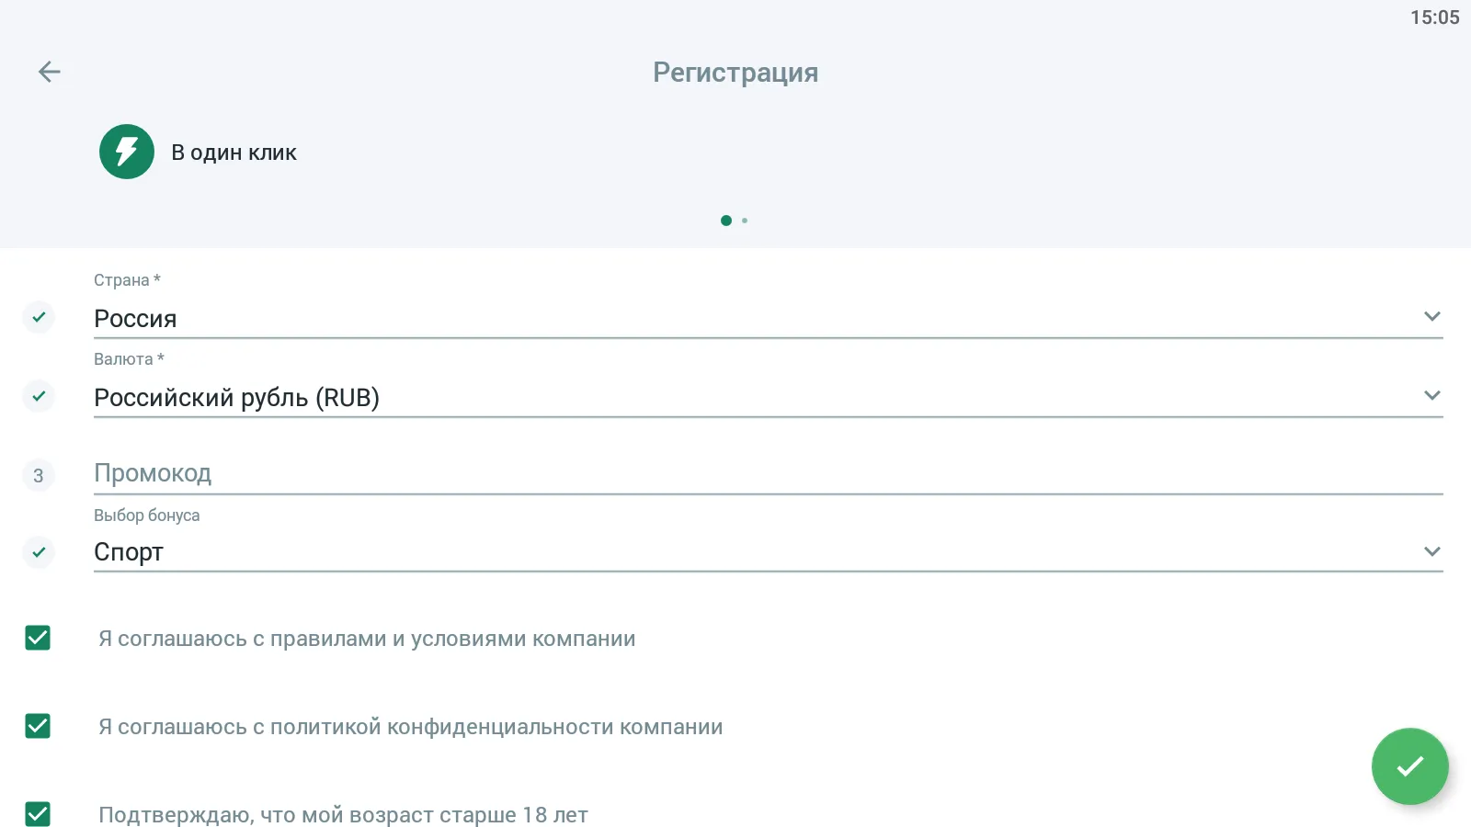Screen dimensions: 1471x827
Task: Open the privacy policy agreement text
Action: click(410, 727)
